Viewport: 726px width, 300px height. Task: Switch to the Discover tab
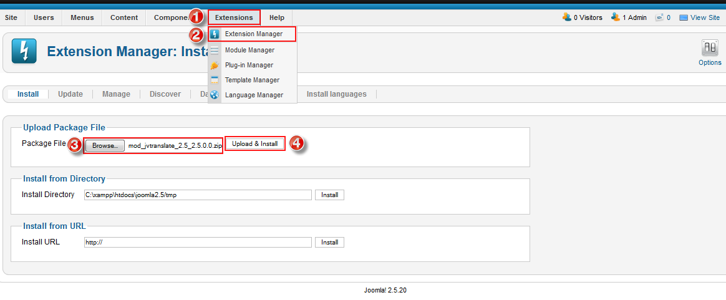165,94
